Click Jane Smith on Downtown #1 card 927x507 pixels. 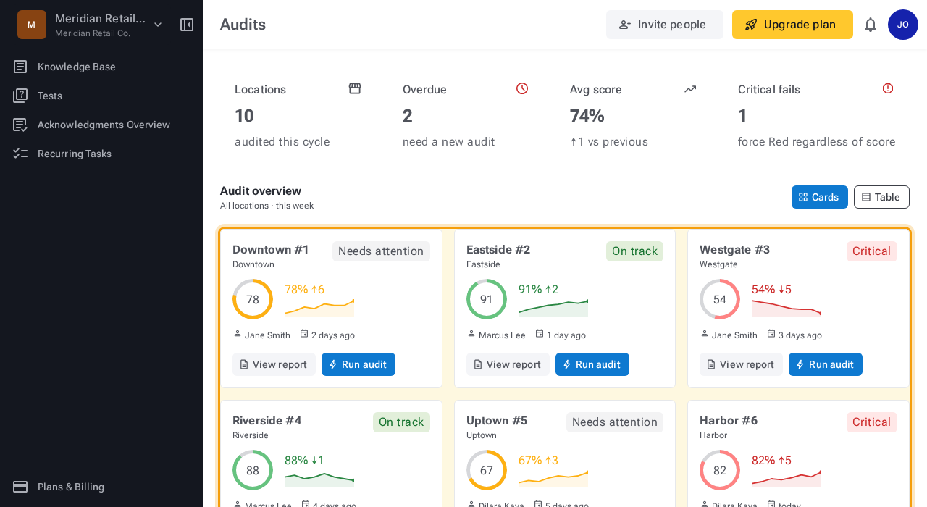pyautogui.click(x=267, y=335)
